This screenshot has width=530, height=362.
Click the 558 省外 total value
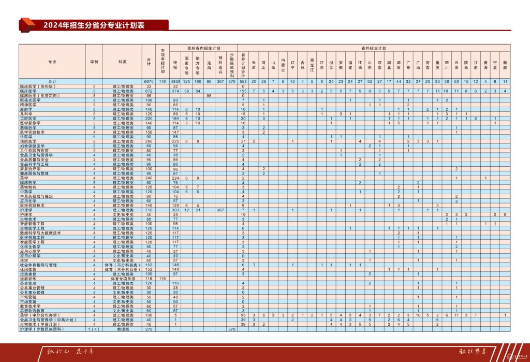(x=243, y=81)
